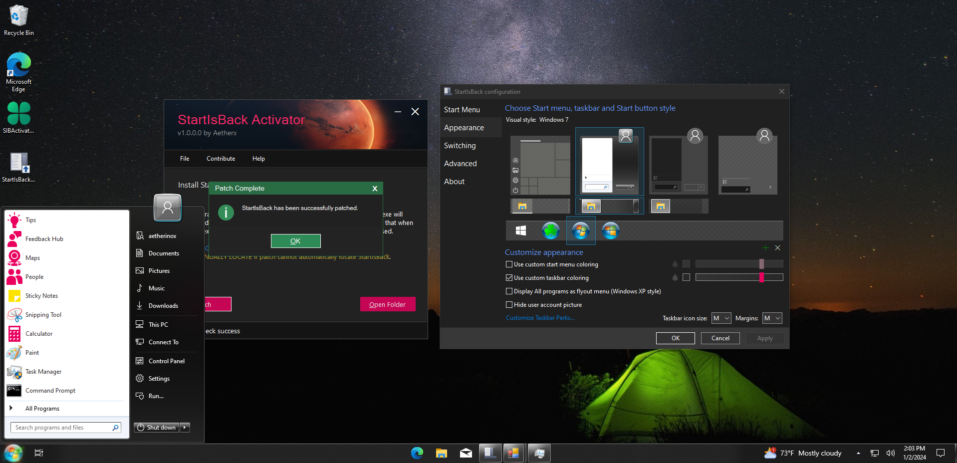Click Open Folder in the Activator window
Image resolution: width=957 pixels, height=463 pixels.
coord(388,304)
